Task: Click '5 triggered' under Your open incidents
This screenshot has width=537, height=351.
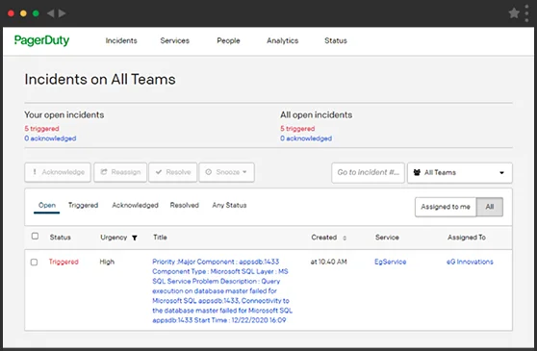Action: 41,129
